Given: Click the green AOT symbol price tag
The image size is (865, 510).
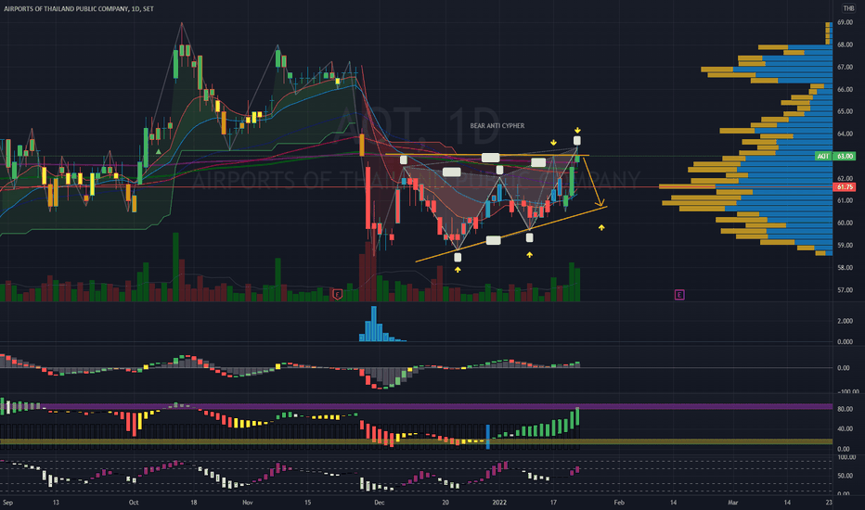Looking at the screenshot, I should coord(823,156).
